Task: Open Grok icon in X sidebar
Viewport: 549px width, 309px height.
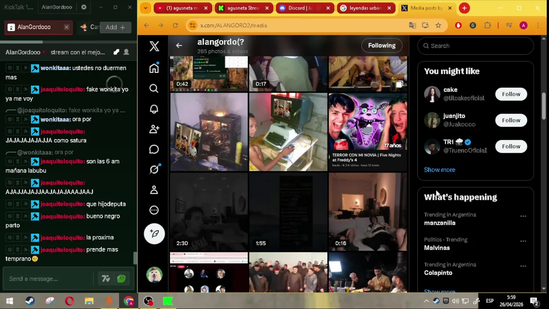Action: (x=154, y=170)
